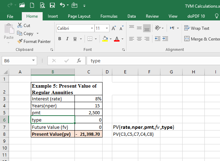Switch to the Formulas tab

tap(109, 16)
